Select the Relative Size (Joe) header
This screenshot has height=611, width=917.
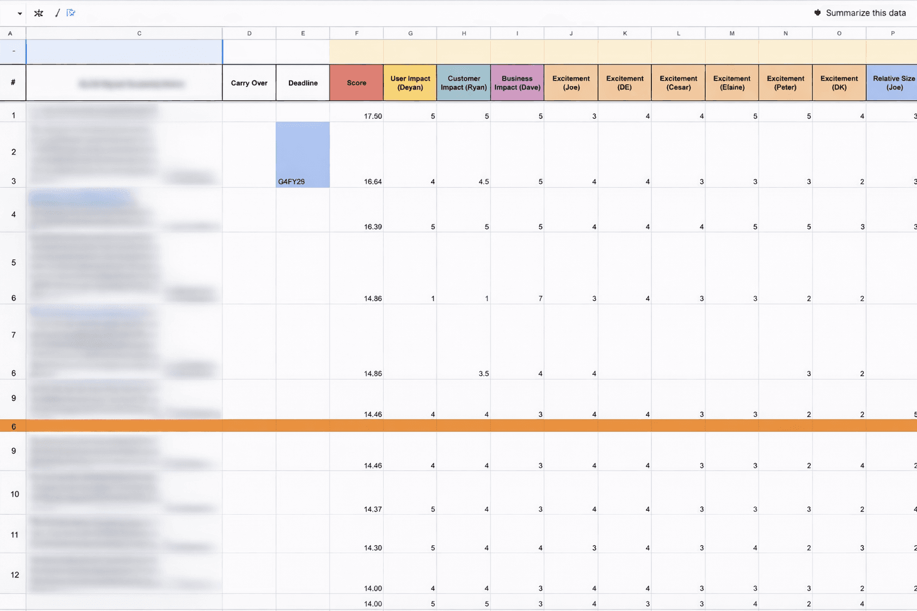click(x=892, y=82)
